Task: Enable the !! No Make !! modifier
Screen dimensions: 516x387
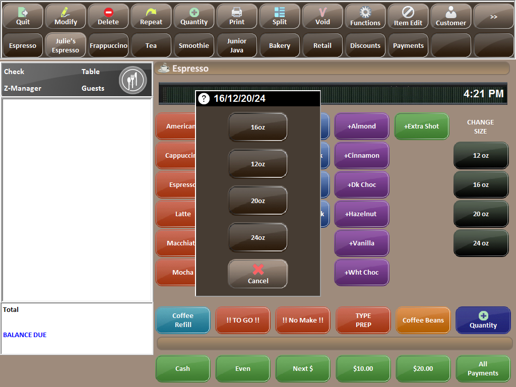Action: [x=302, y=320]
